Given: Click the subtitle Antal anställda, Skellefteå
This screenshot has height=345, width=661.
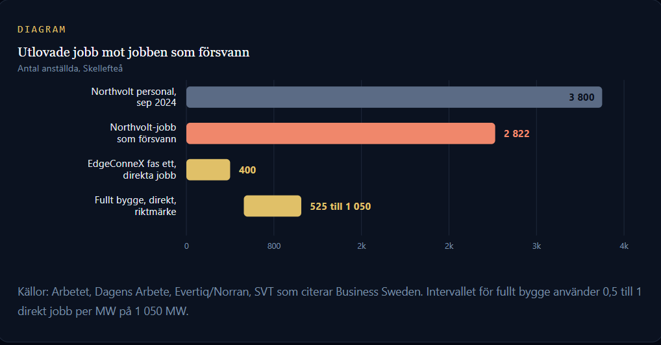Looking at the screenshot, I should (70, 68).
